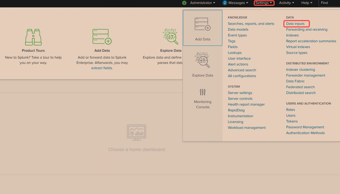Open Instrumentation settings
The height and width of the screenshot is (194, 340).
pos(241,116)
